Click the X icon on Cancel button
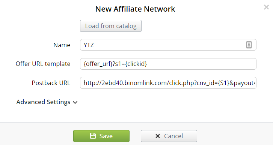The image size is (273, 145). tap(158, 136)
